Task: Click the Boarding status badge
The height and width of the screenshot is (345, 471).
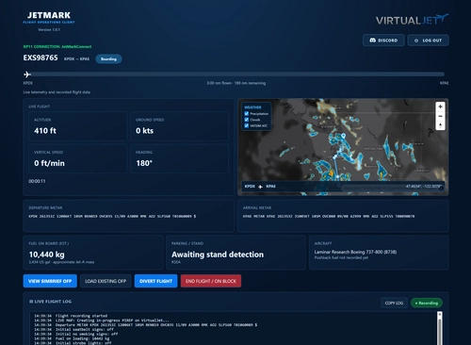Action: (108, 59)
